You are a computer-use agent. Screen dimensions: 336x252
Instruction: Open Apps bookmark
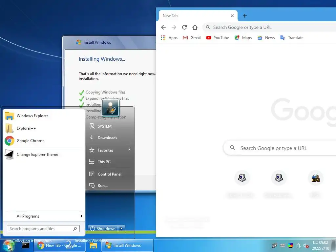[x=169, y=38]
